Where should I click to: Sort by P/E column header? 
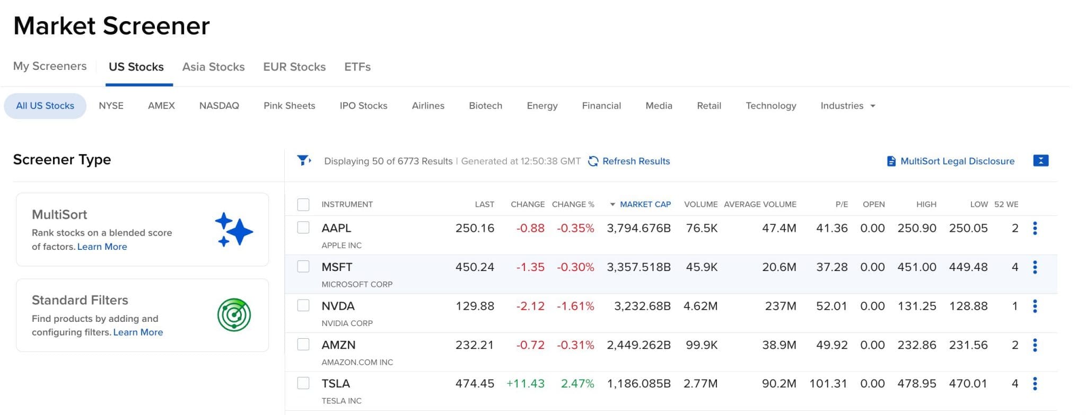click(x=842, y=204)
